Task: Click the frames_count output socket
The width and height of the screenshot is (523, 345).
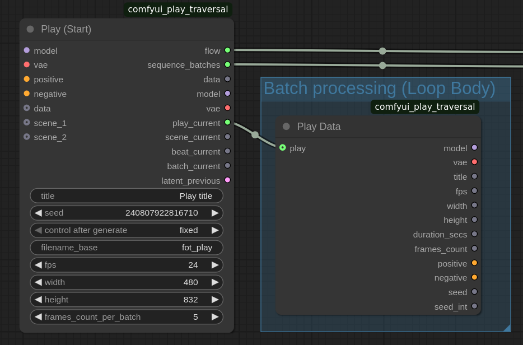Action: (474, 249)
